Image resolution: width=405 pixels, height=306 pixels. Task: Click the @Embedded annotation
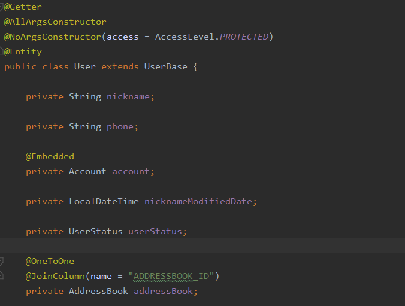[50, 157]
